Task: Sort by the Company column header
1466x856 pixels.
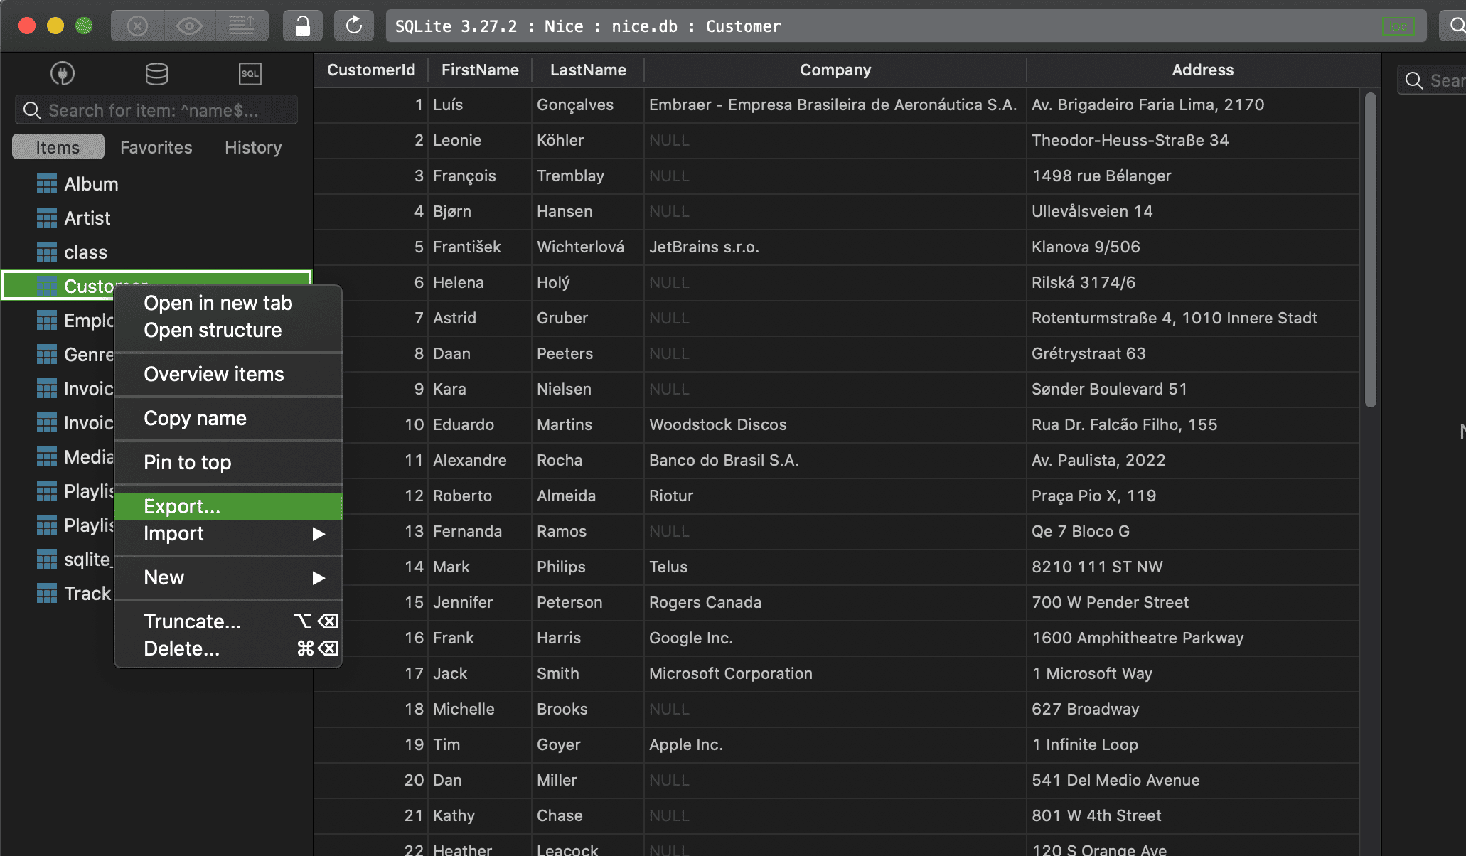Action: [x=835, y=70]
